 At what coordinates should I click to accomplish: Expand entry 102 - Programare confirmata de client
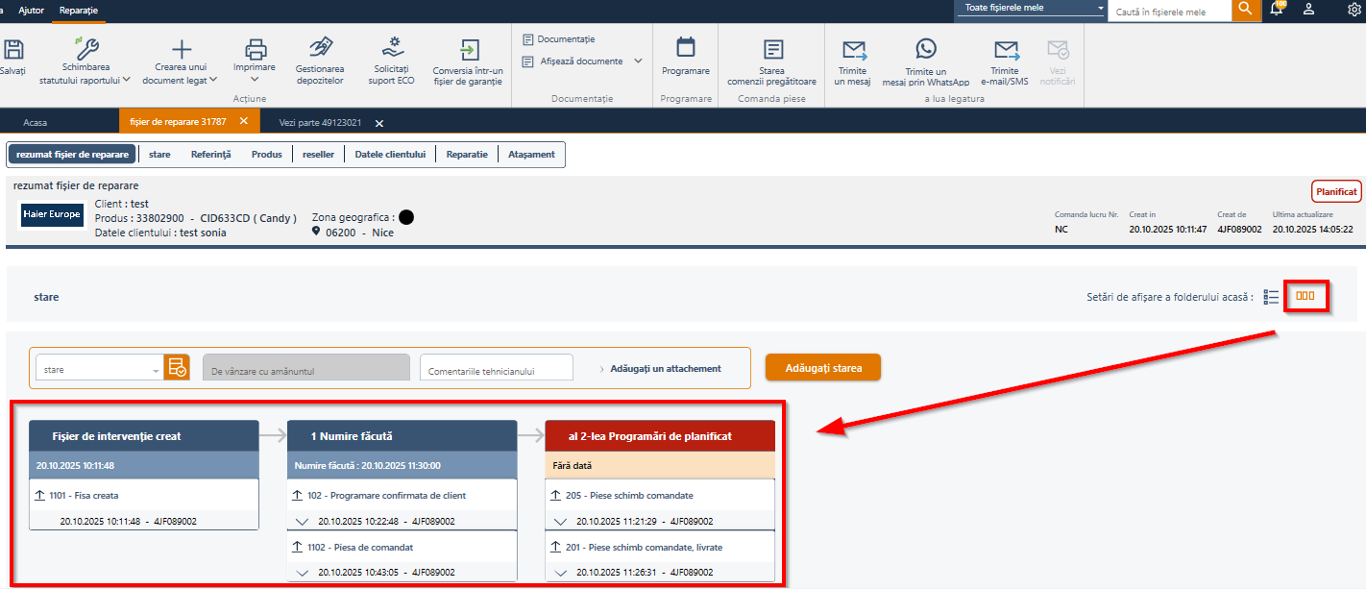(303, 522)
